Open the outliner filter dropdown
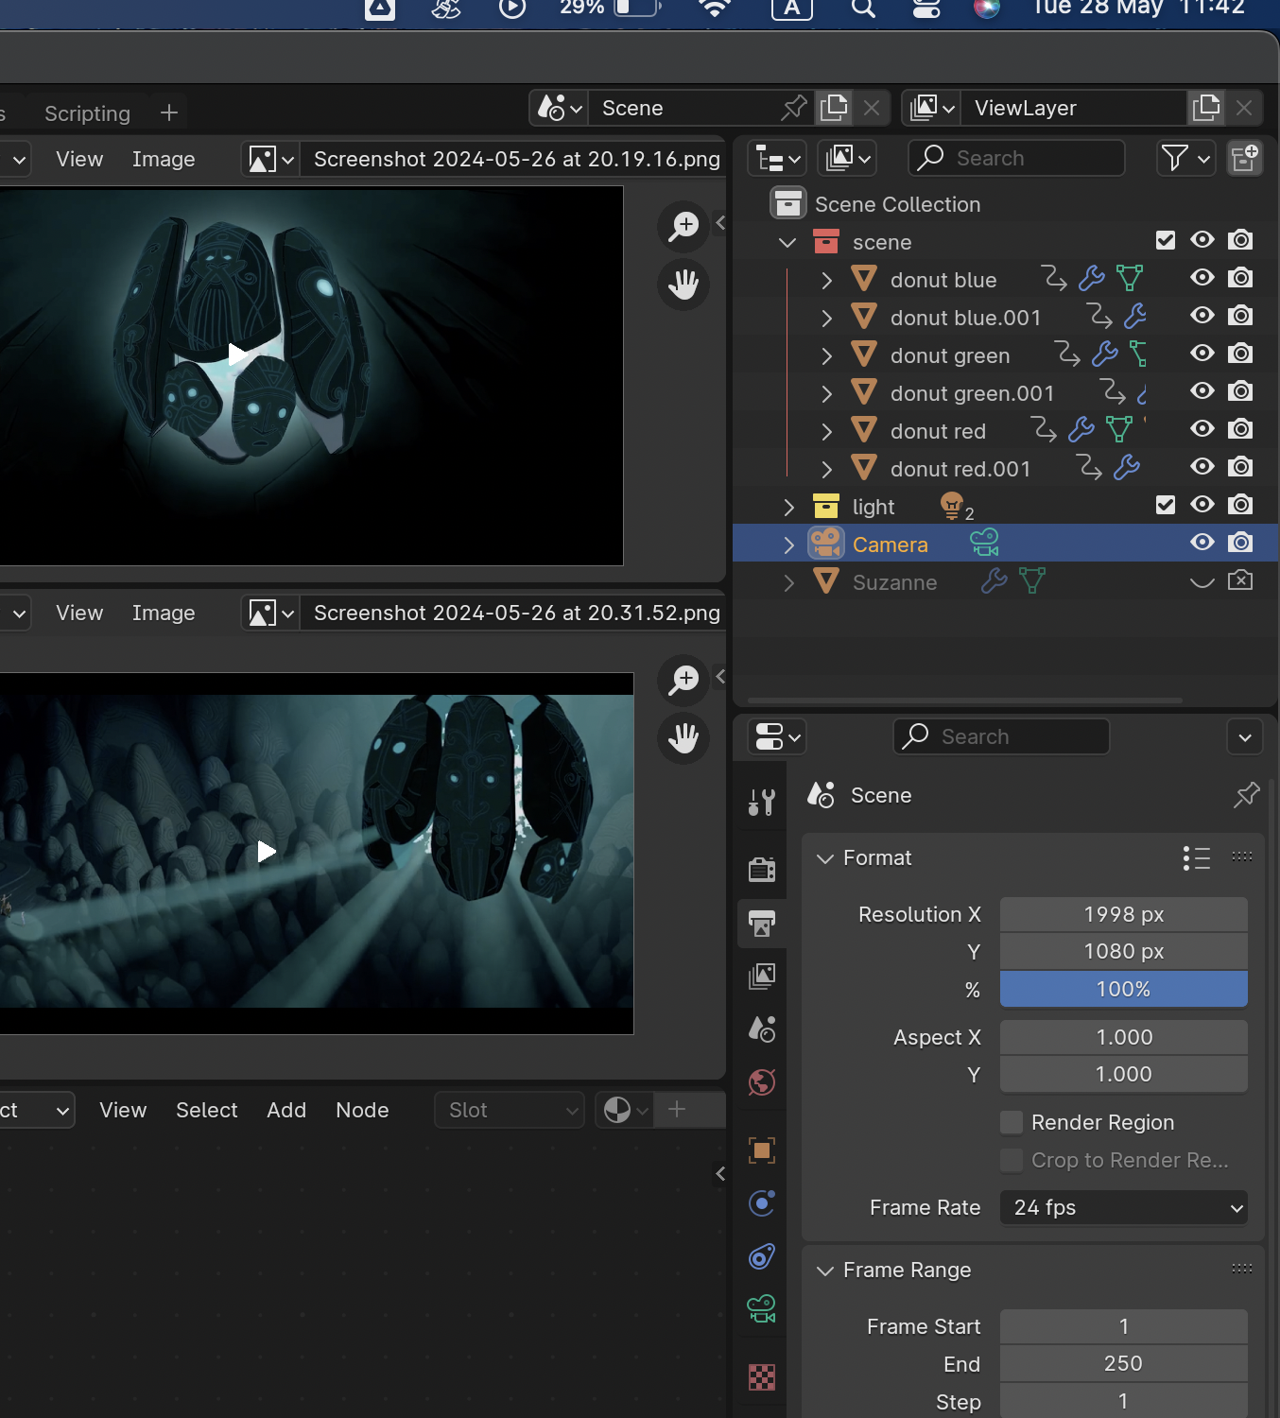This screenshot has height=1418, width=1280. pos(1186,158)
